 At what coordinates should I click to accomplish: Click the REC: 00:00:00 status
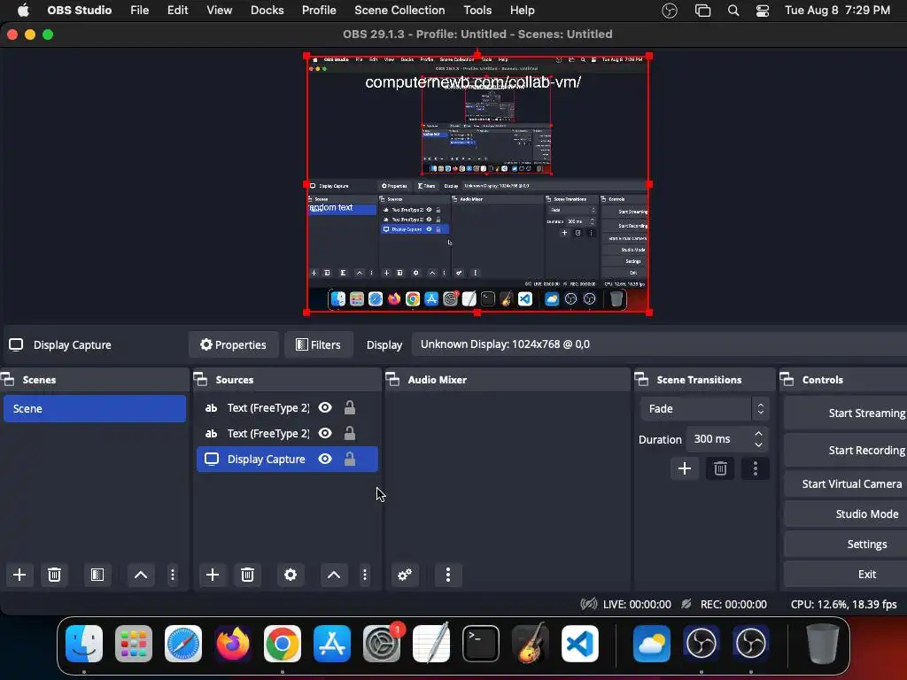[x=733, y=604]
